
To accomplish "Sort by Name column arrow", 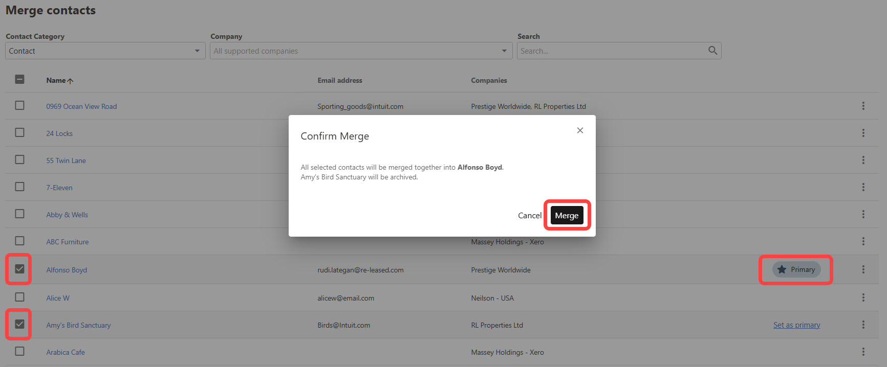I will click(x=70, y=81).
